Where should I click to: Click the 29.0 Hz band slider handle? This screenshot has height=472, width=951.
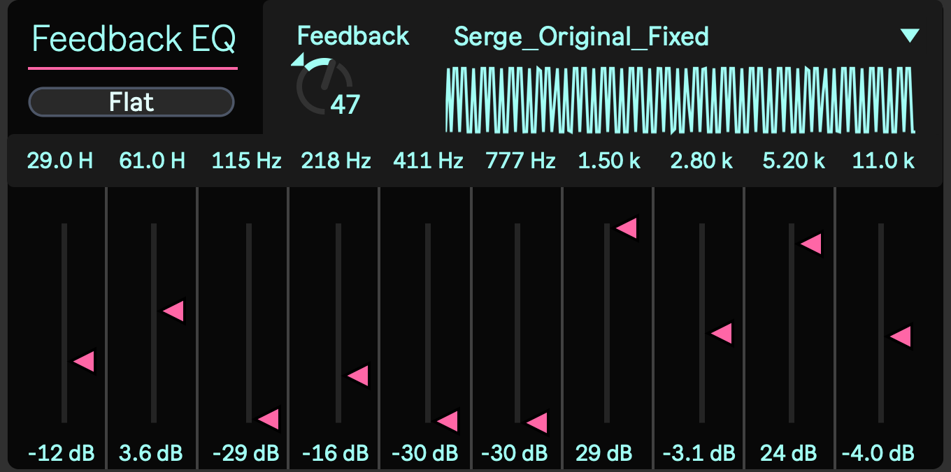tap(85, 362)
